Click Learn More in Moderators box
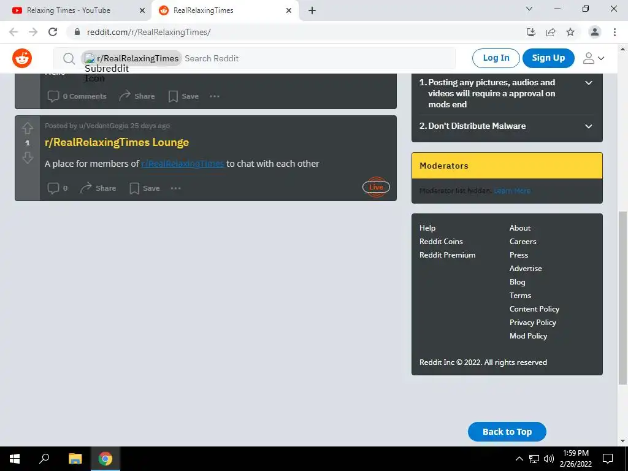Viewport: 628px width, 471px height. [512, 191]
